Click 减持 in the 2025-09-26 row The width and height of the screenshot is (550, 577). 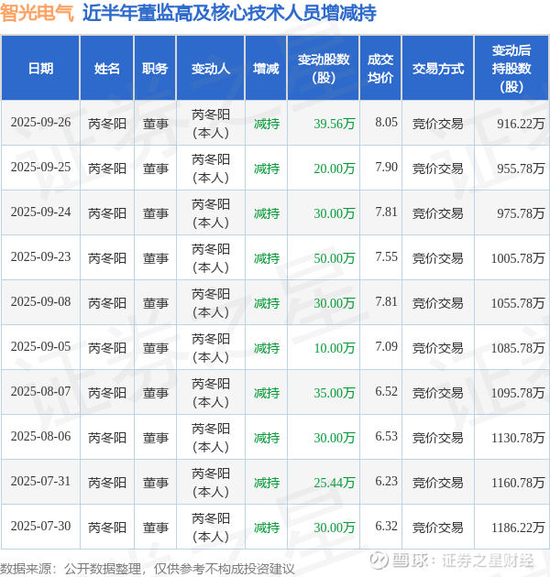[x=267, y=124]
